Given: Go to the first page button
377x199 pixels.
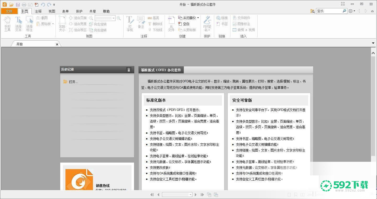Looking at the screenshot, I should [152, 195].
